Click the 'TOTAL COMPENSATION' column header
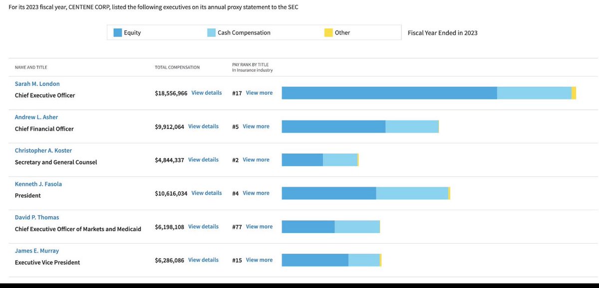Image resolution: width=599 pixels, height=288 pixels. 177,67
